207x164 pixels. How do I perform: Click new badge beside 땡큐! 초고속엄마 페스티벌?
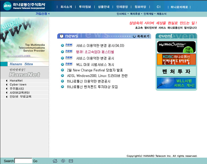coord(69,51)
